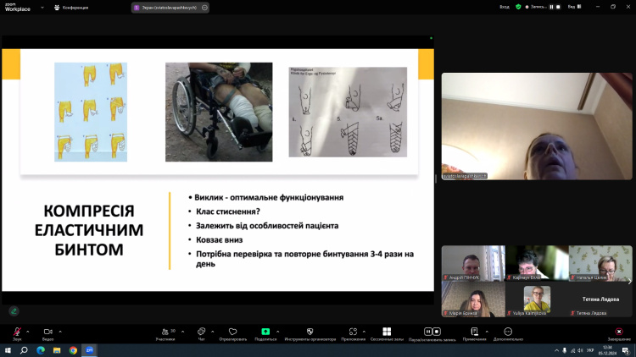Open Windows taskbar search
The image size is (636, 357).
24,350
